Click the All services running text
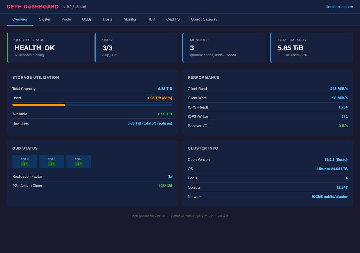Viewport: 360px width, 253px height. click(29, 55)
